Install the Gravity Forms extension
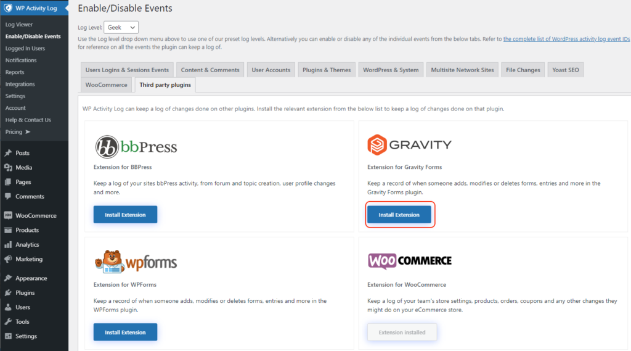631x351 pixels. point(399,215)
